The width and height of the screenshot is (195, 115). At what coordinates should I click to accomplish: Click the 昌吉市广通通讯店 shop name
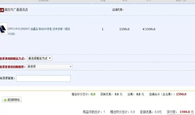tap(16, 10)
